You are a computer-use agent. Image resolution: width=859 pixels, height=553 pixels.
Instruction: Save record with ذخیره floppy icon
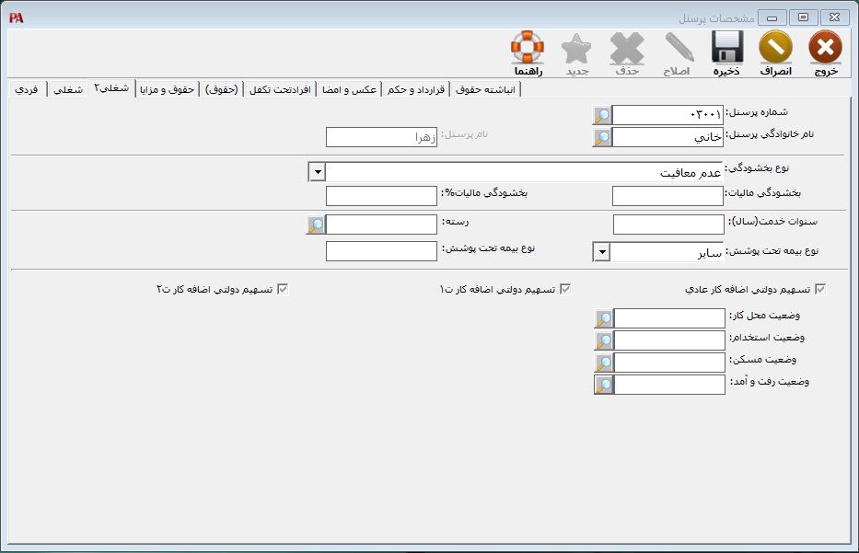point(726,49)
